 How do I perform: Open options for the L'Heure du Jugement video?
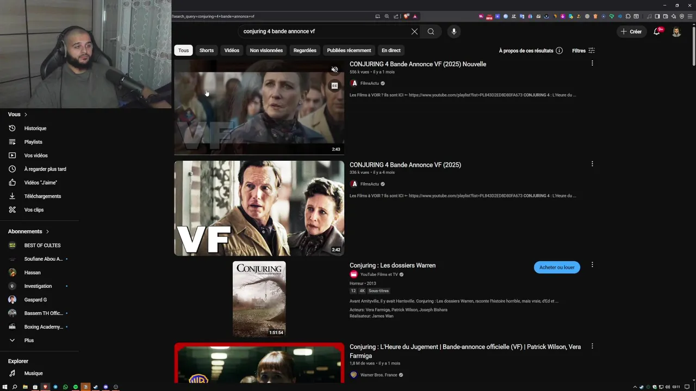(592, 346)
